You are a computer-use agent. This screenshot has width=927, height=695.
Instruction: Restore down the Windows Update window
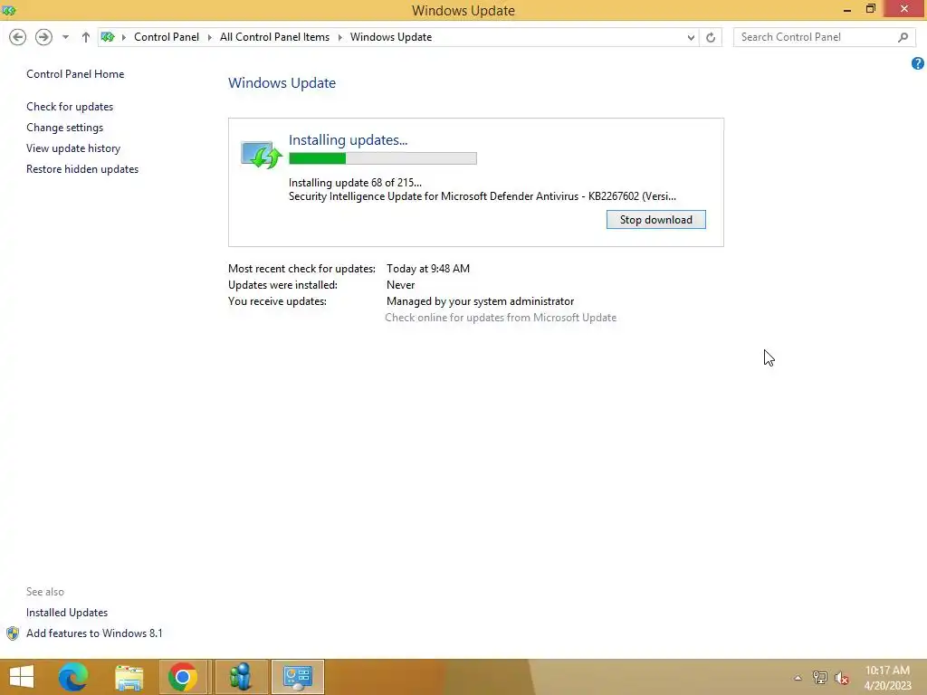coord(870,9)
